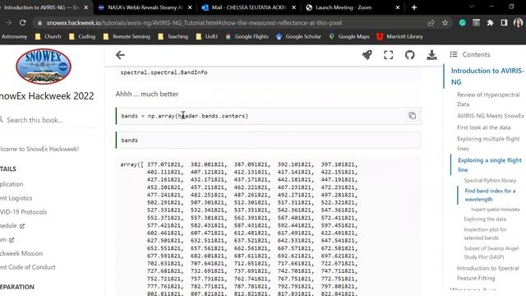Open the Google Scholar bookmark
This screenshot has width=526, height=296.
point(298,36)
